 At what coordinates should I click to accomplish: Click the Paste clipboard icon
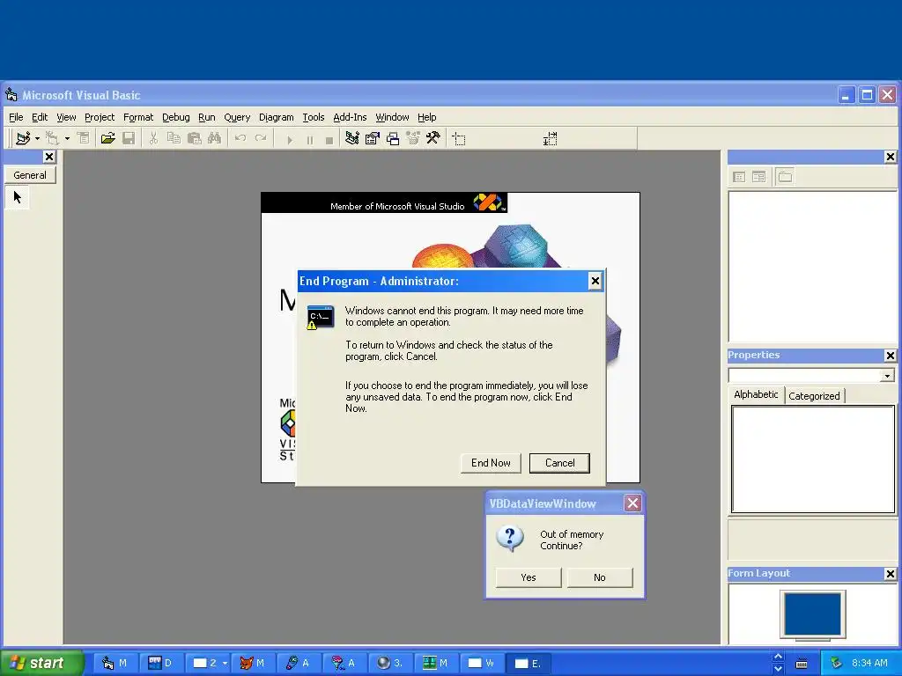point(195,138)
